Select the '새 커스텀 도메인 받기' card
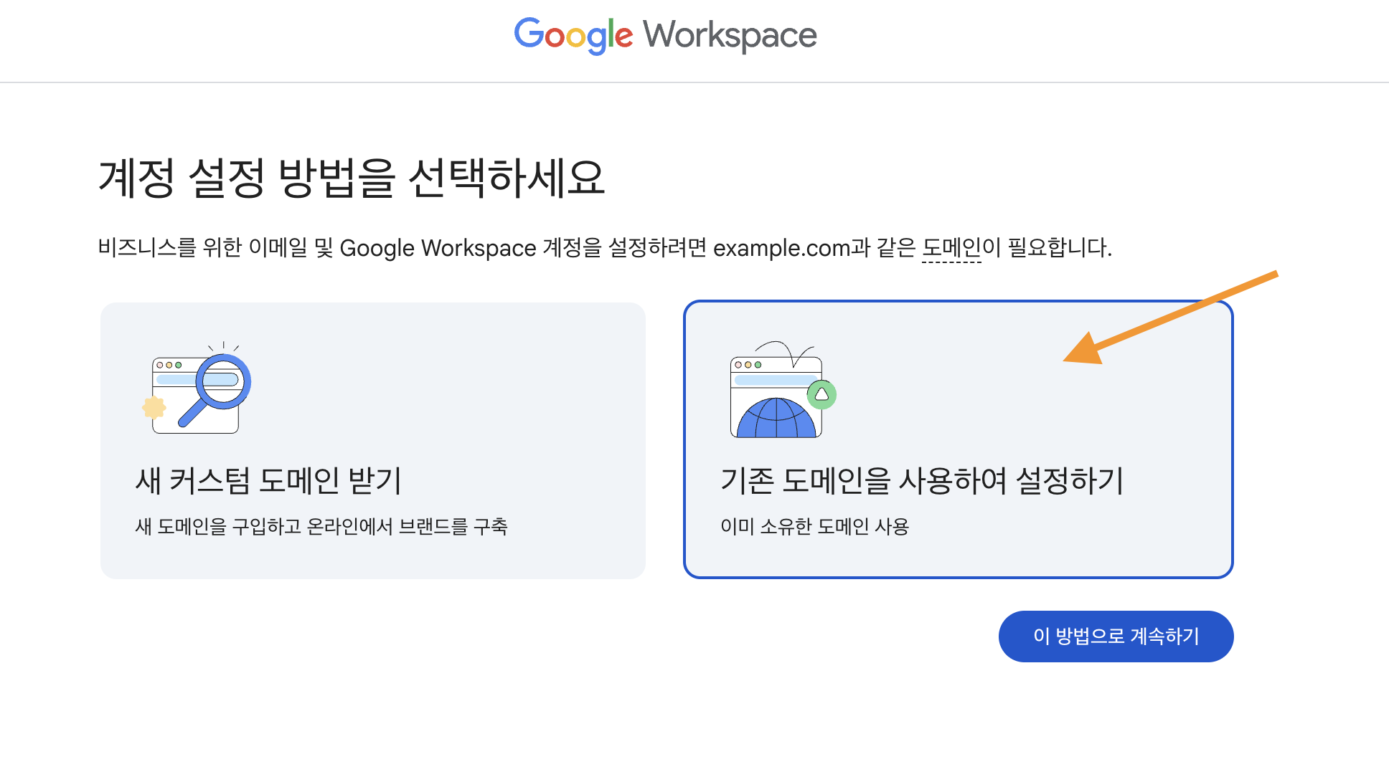 372,440
